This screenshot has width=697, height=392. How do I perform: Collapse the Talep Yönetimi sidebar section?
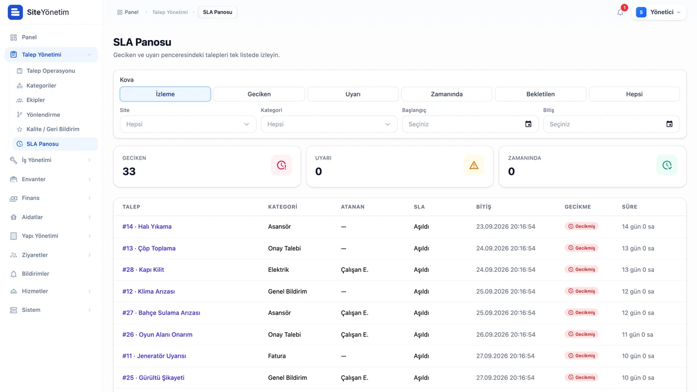[51, 55]
